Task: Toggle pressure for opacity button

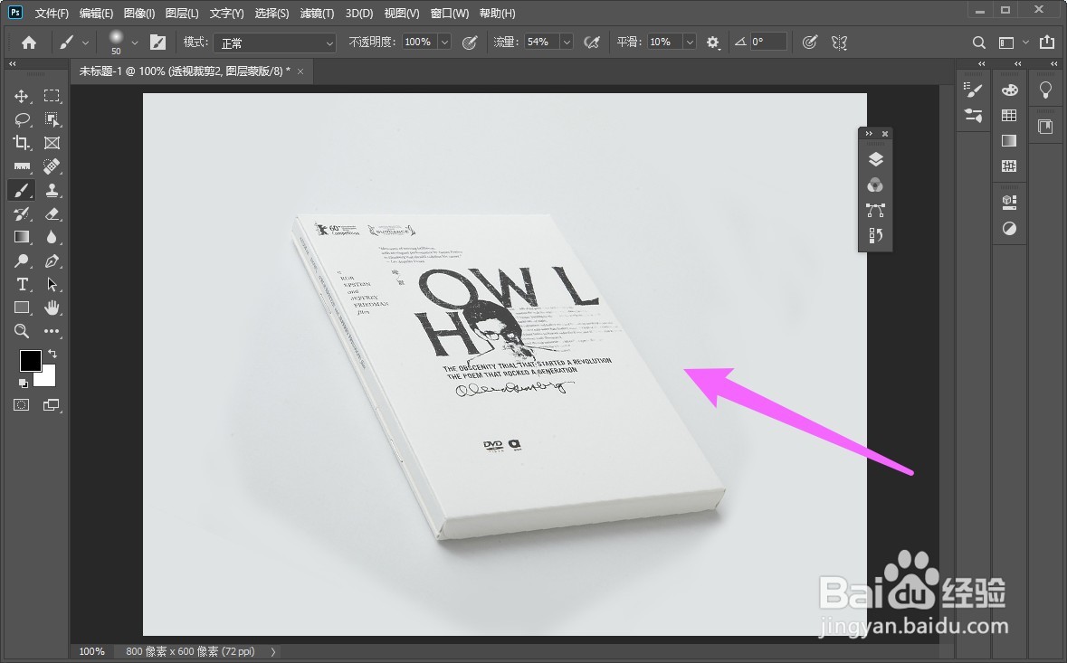Action: point(470,43)
